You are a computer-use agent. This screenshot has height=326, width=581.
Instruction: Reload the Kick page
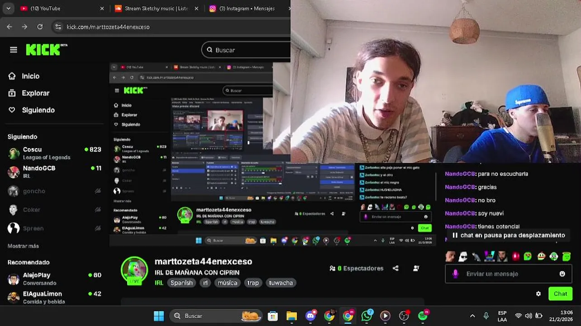point(40,27)
